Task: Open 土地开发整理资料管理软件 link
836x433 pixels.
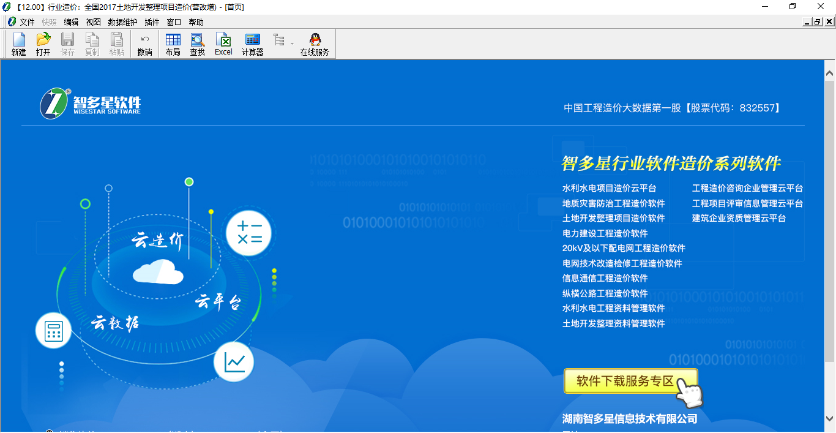Action: click(613, 323)
